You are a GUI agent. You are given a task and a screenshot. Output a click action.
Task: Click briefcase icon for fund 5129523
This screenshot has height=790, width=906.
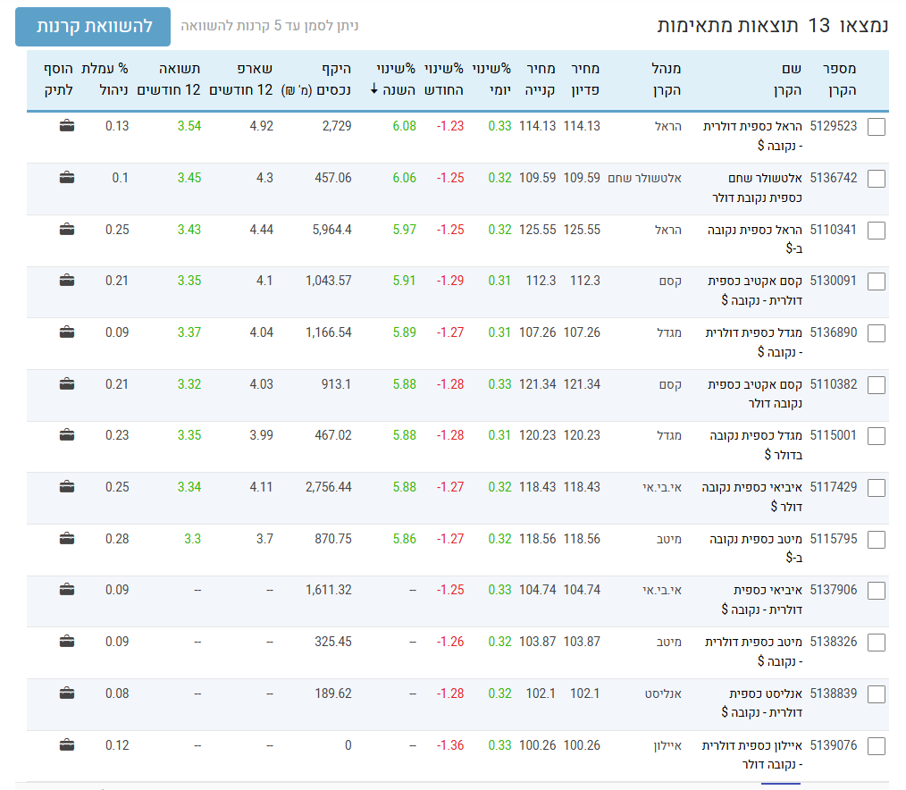tap(66, 126)
